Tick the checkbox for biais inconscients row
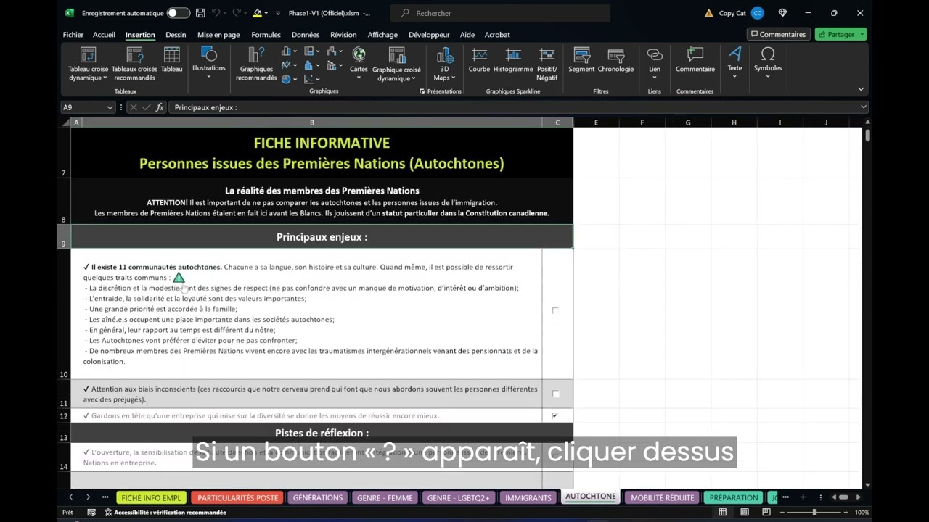Viewport: 929px width, 522px height. point(556,394)
